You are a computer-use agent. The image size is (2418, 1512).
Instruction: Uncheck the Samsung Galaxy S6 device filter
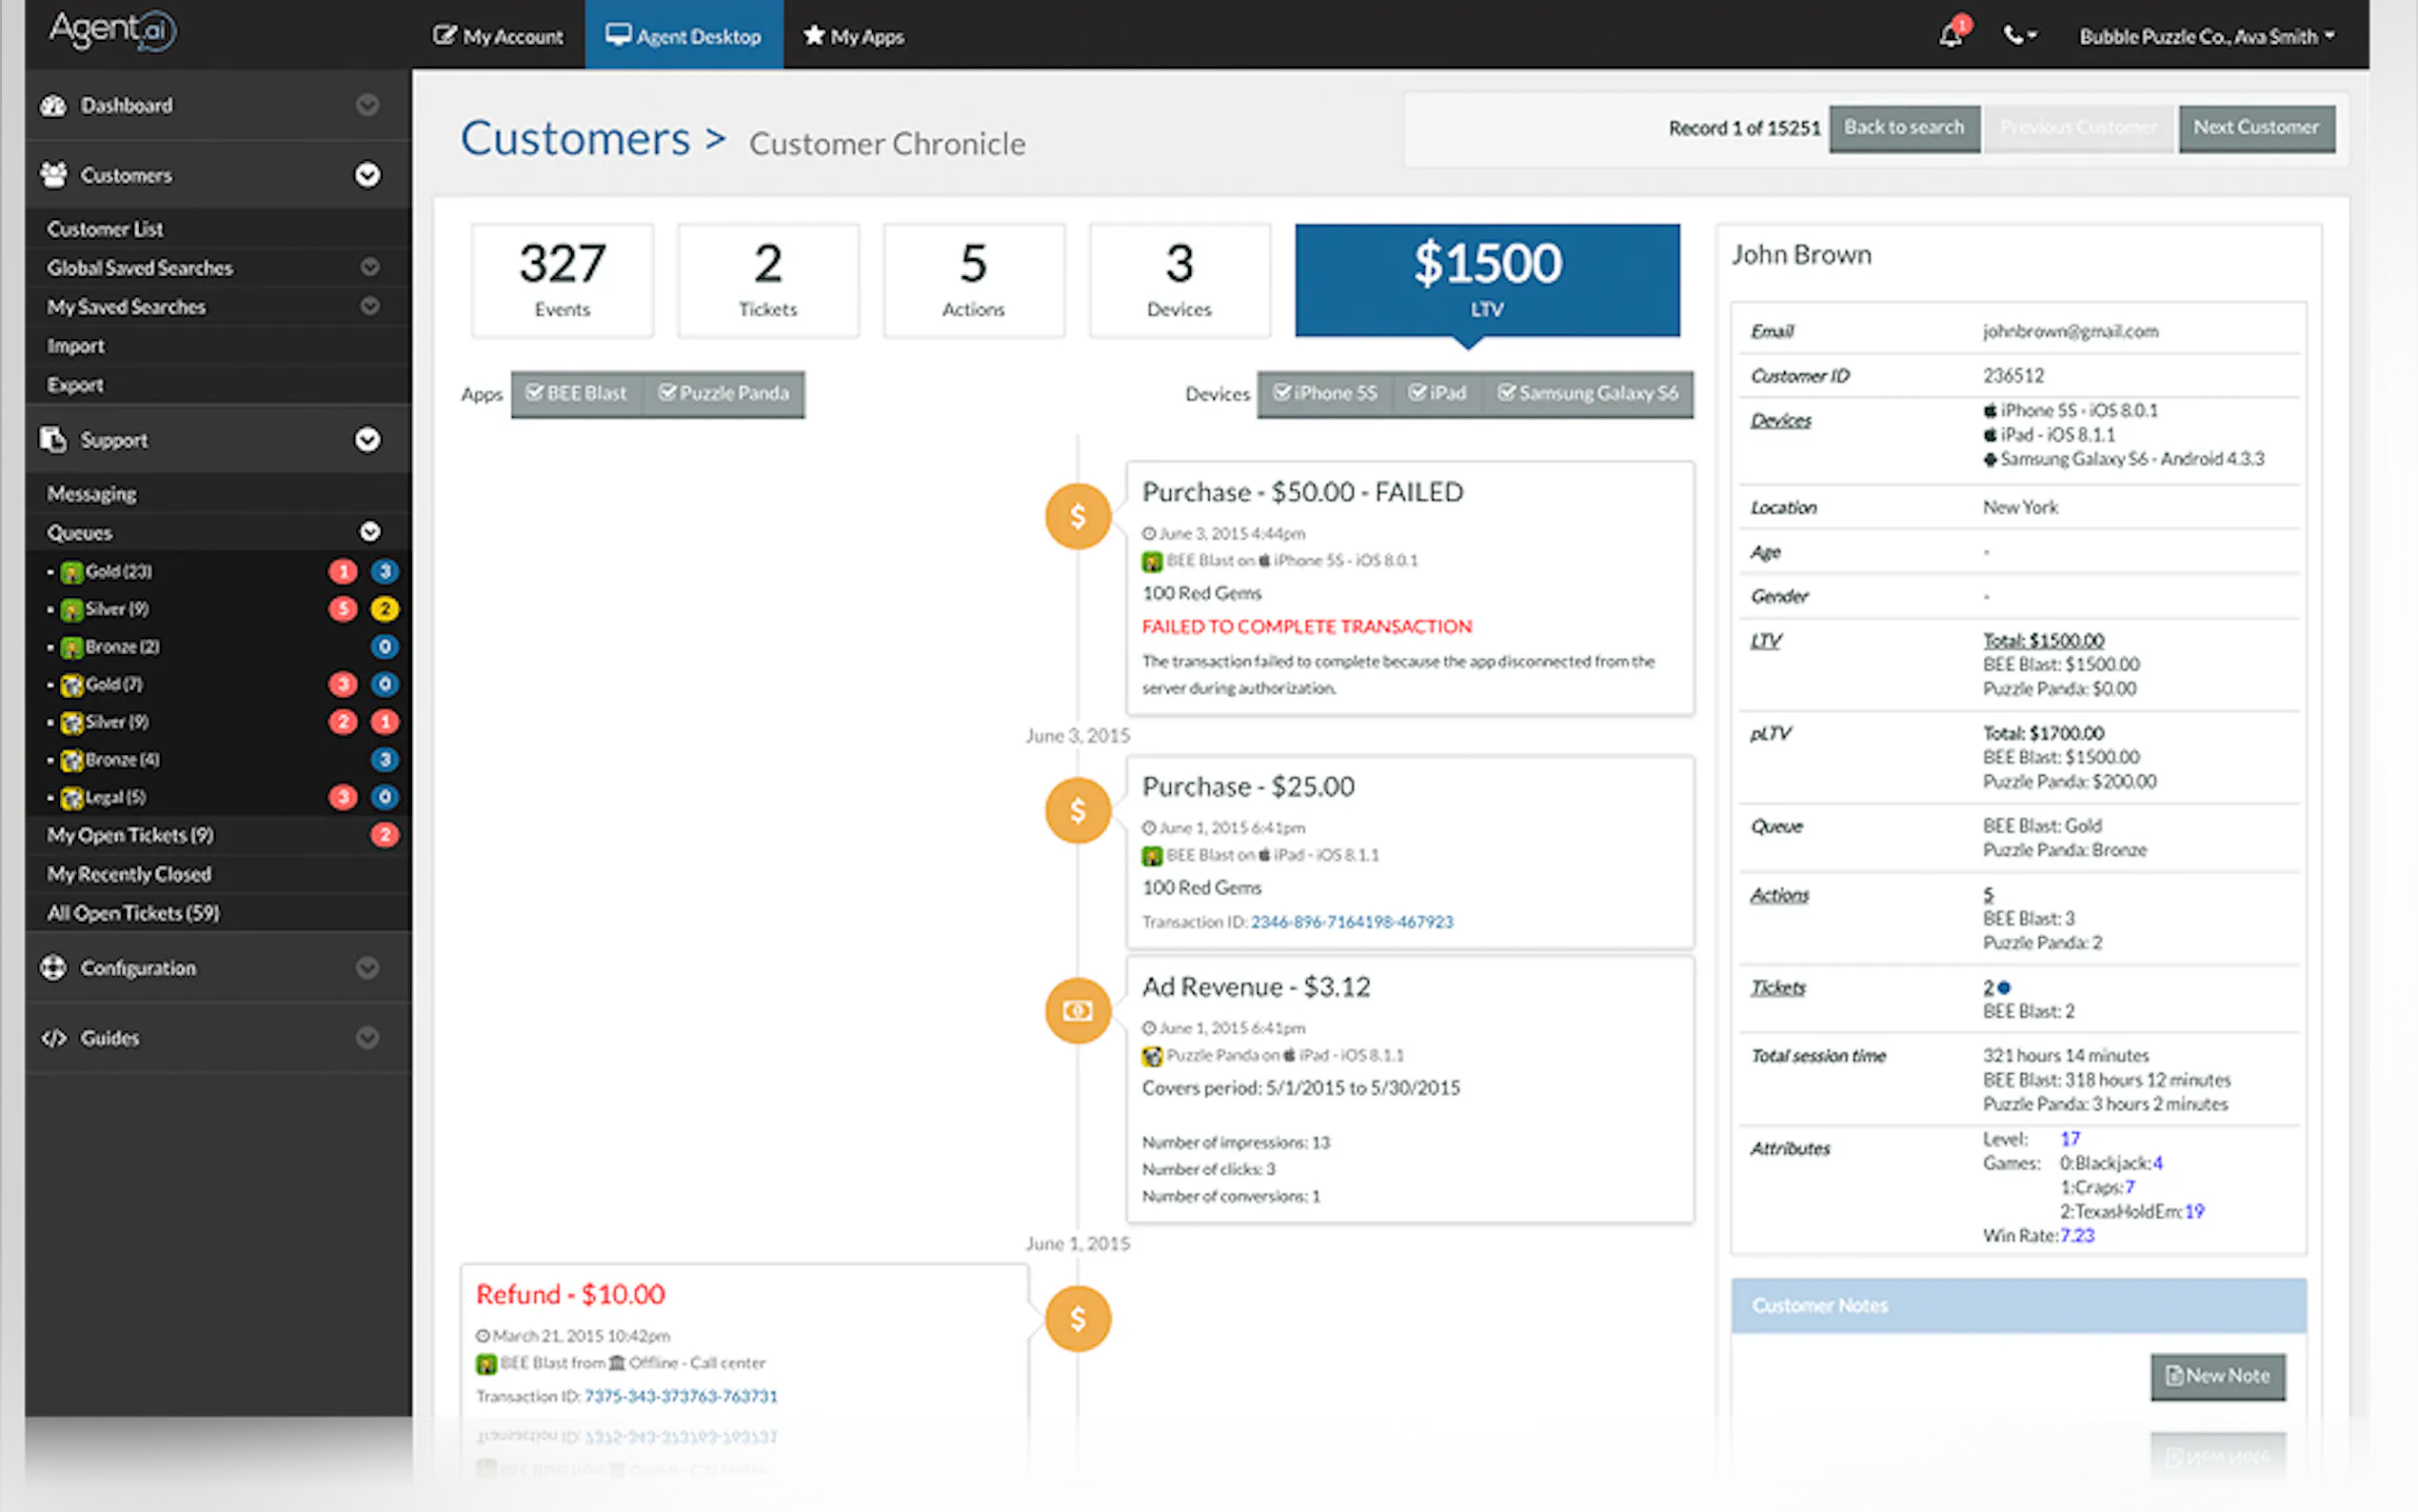(x=1587, y=393)
